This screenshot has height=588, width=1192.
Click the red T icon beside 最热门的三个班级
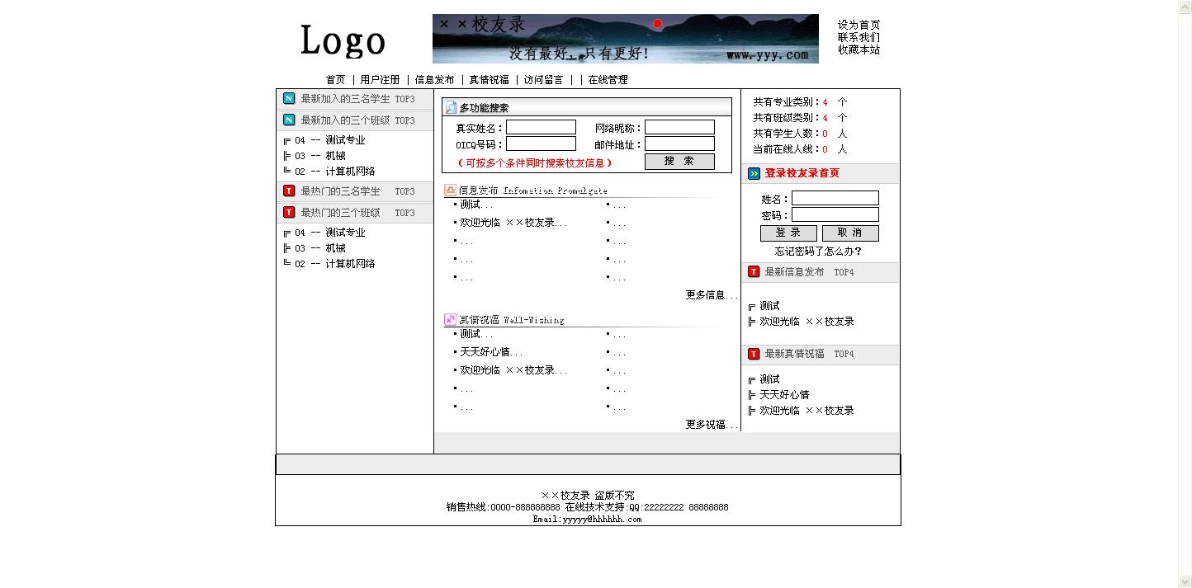(289, 213)
